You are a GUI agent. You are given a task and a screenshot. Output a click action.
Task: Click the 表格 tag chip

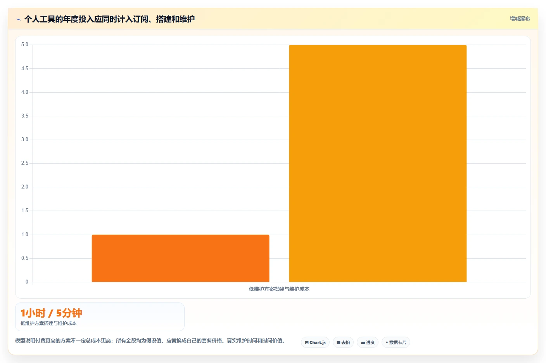(x=343, y=342)
